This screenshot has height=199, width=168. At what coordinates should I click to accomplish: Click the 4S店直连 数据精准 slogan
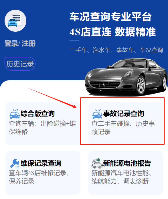click(113, 32)
